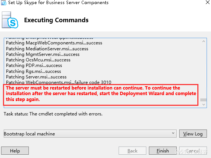Click the Back button
Screen dimensions: 211x158
[132, 151]
